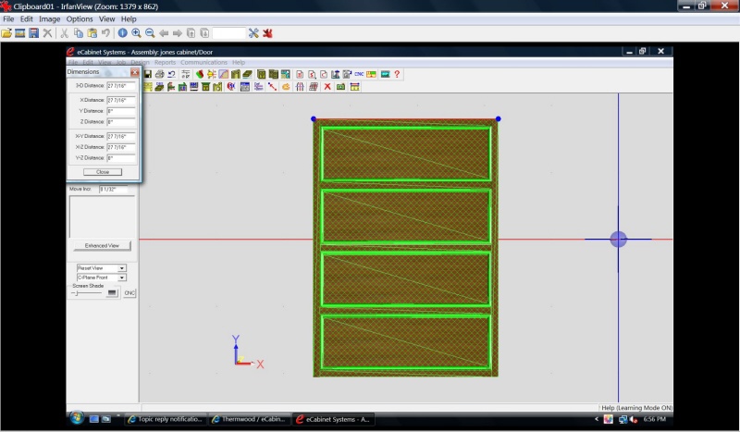The image size is (740, 432).
Task: Click the diagonal-line square profile icon
Action: click(x=223, y=74)
